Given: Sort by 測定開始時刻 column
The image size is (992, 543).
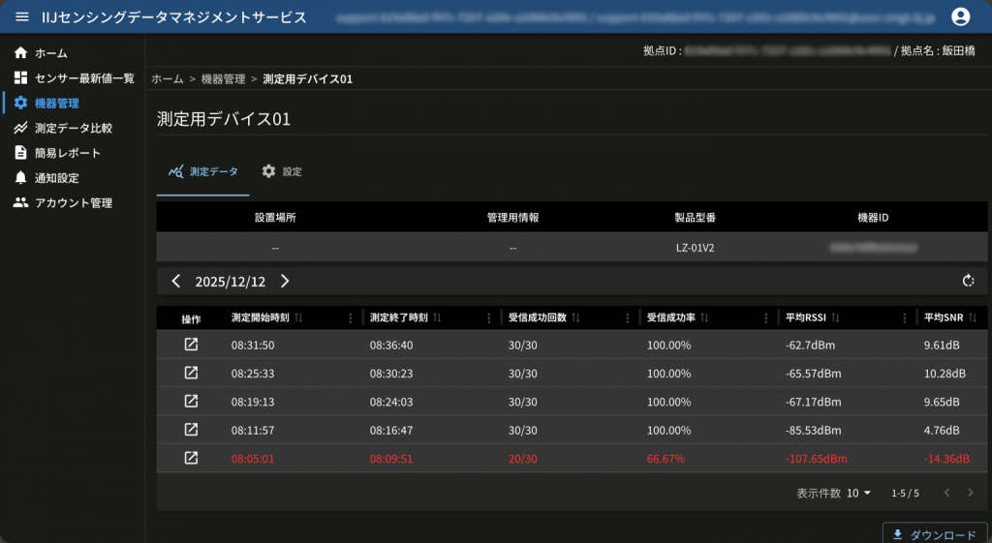Looking at the screenshot, I should (298, 317).
